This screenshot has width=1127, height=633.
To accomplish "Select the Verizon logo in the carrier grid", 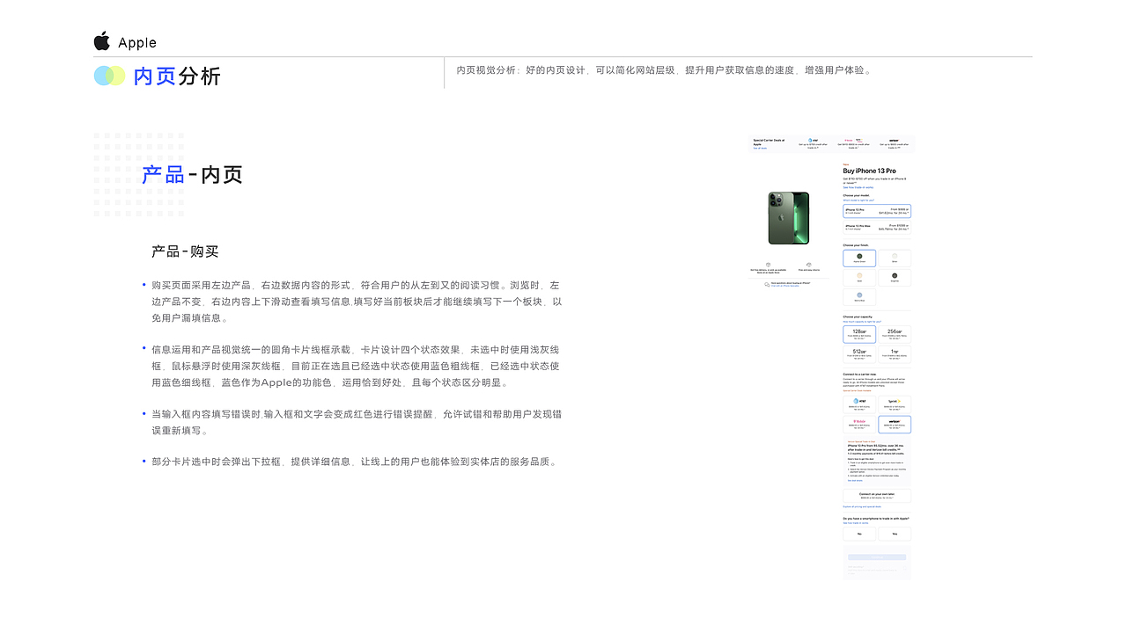I will pos(896,422).
